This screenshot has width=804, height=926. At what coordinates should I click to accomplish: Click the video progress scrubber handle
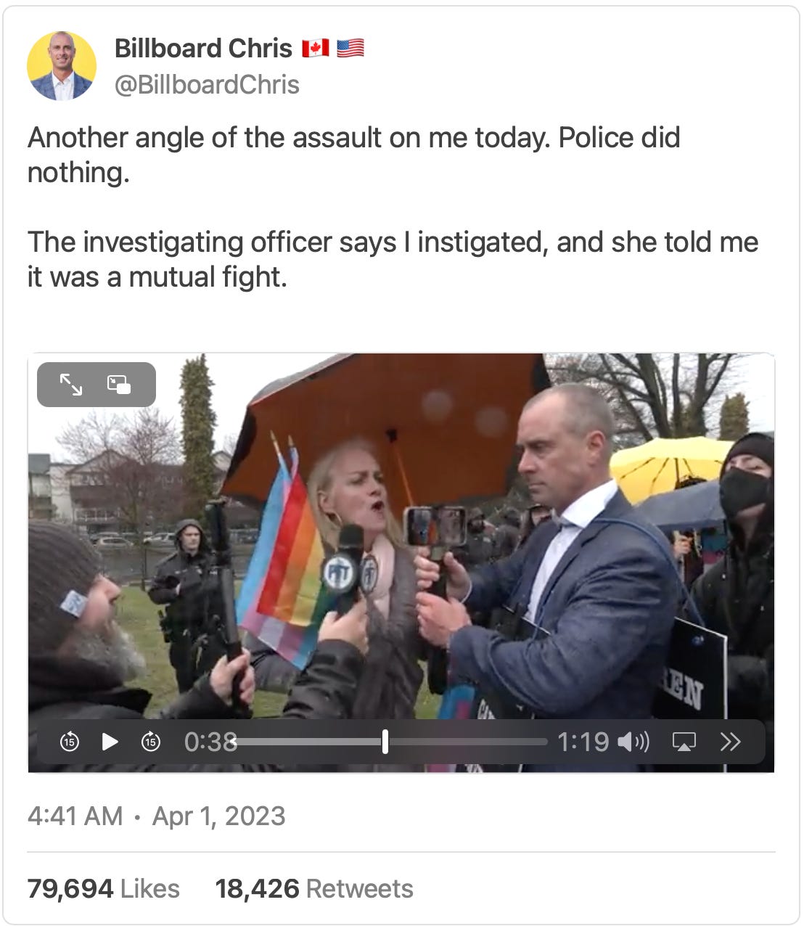[x=385, y=742]
